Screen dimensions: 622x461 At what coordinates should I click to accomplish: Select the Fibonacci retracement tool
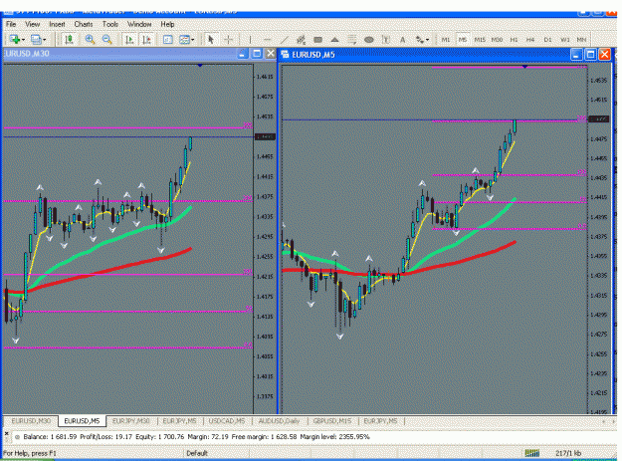pyautogui.click(x=352, y=39)
